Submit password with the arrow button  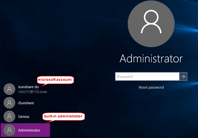tap(183, 77)
